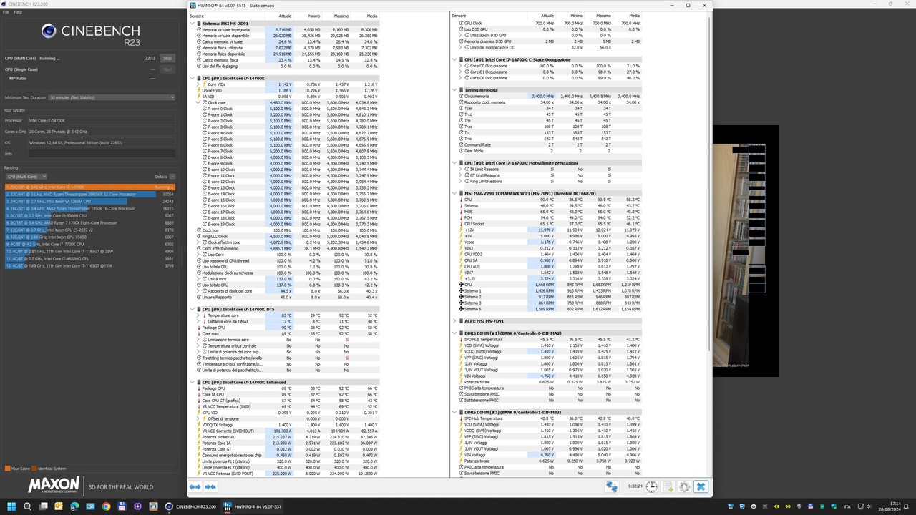Click the clock icon beside GPU Clock
Image resolution: width=916 pixels, height=515 pixels.
pos(462,23)
